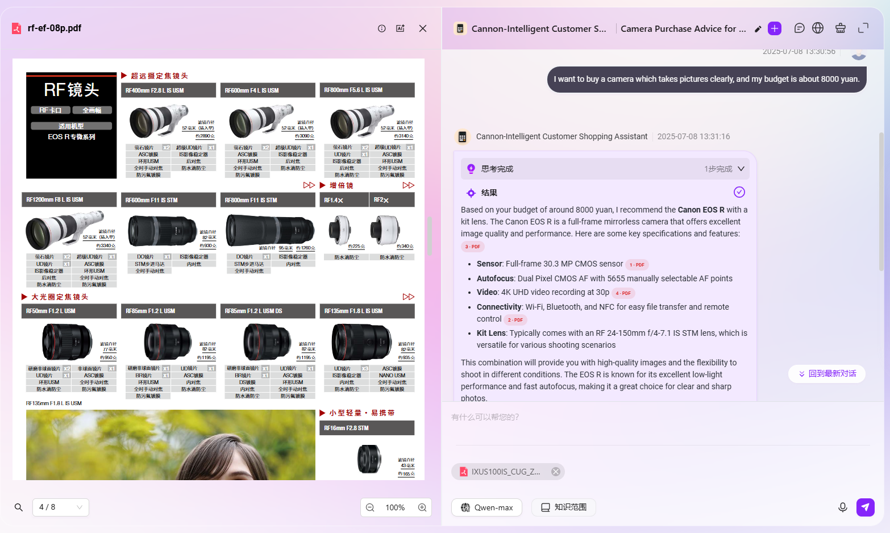Image resolution: width=890 pixels, height=533 pixels.
Task: Open the 4 - PDF citation badge
Action: point(623,293)
